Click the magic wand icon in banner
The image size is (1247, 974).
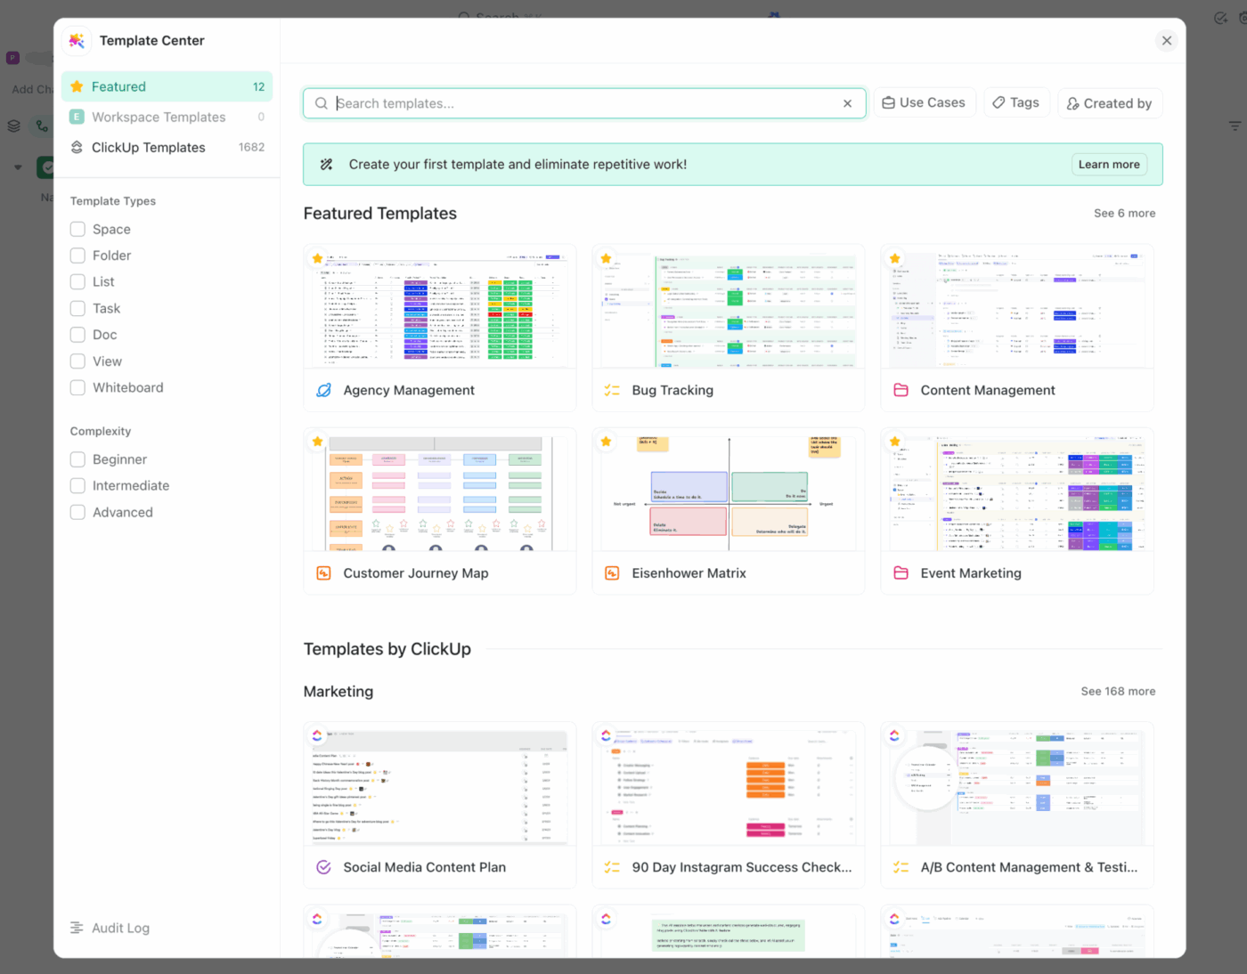[x=327, y=165]
